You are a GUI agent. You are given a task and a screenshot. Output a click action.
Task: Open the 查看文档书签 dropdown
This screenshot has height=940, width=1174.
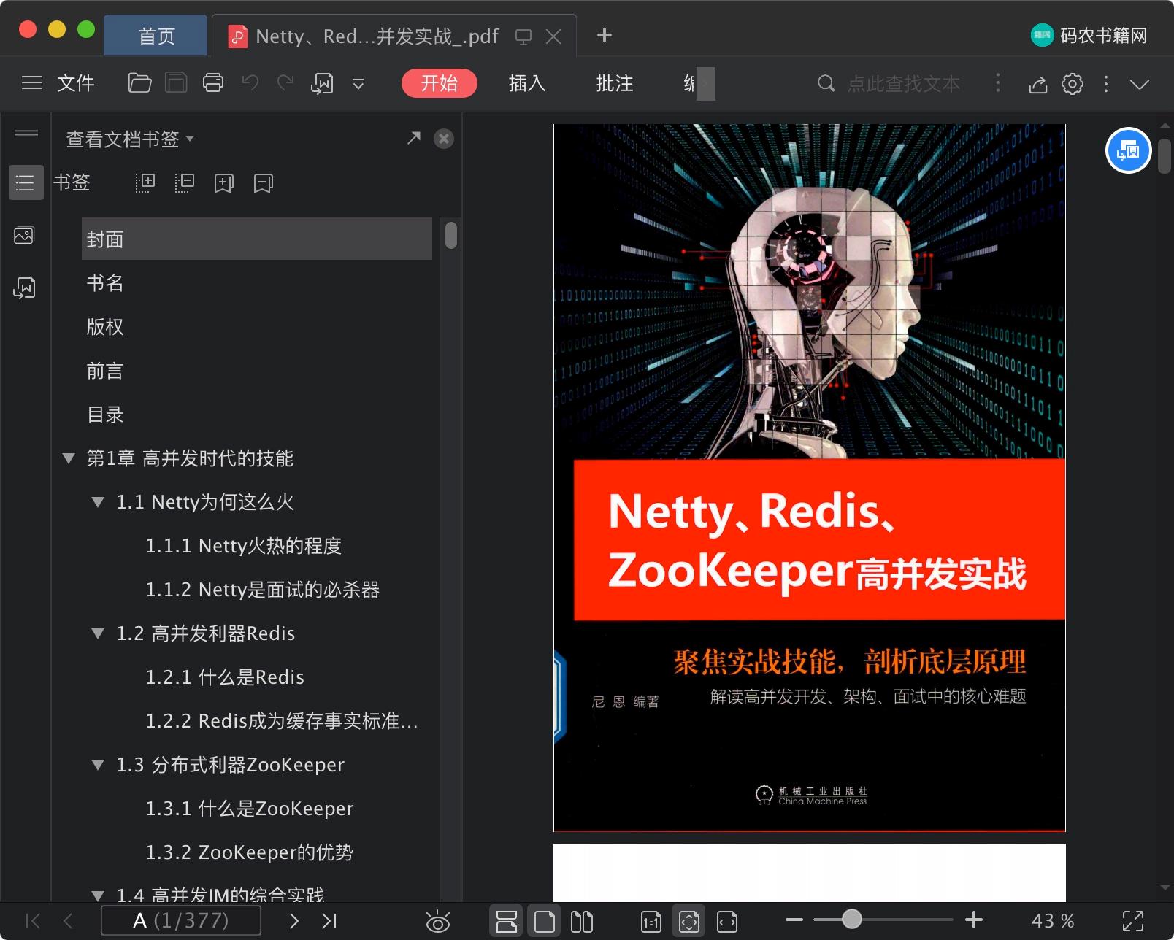[x=130, y=139]
